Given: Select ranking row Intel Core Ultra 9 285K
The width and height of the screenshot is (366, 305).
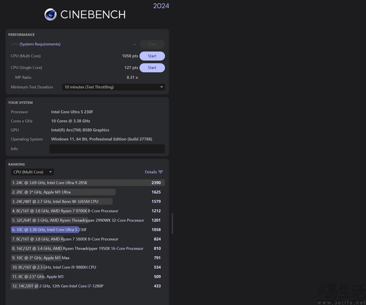Looking at the screenshot, I should (88, 183).
